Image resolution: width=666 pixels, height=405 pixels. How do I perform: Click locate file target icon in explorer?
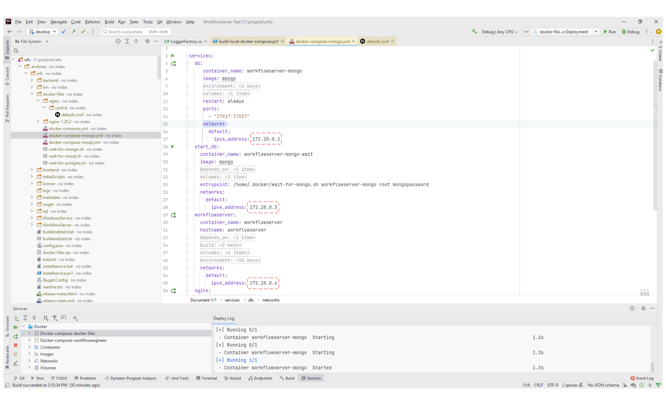118,41
